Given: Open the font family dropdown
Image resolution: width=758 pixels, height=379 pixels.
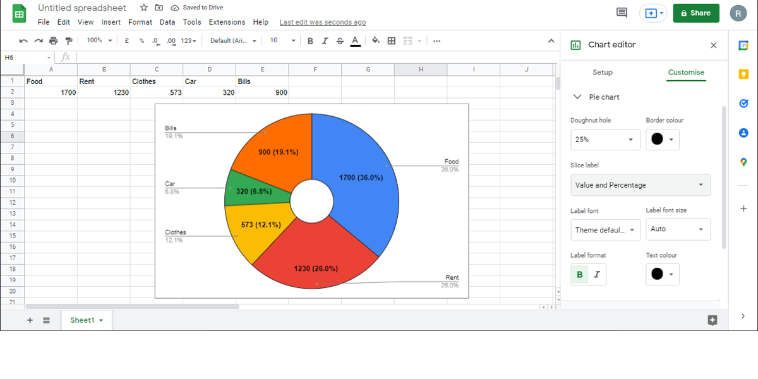Looking at the screenshot, I should pyautogui.click(x=234, y=40).
